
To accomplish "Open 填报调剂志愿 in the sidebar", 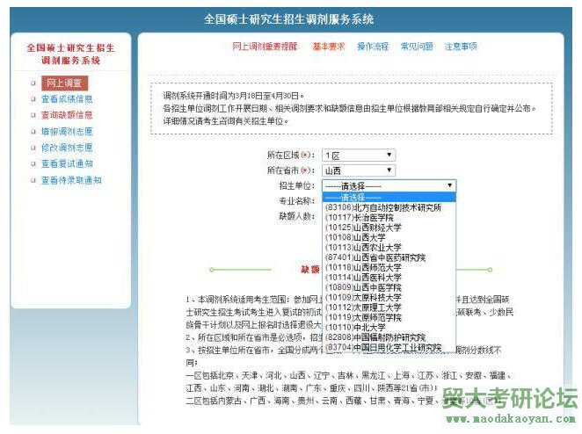I will [x=67, y=131].
